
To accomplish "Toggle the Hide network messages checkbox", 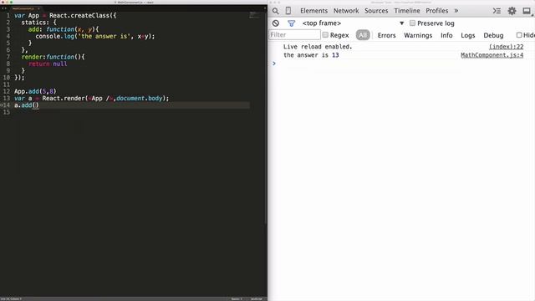I will click(x=519, y=35).
